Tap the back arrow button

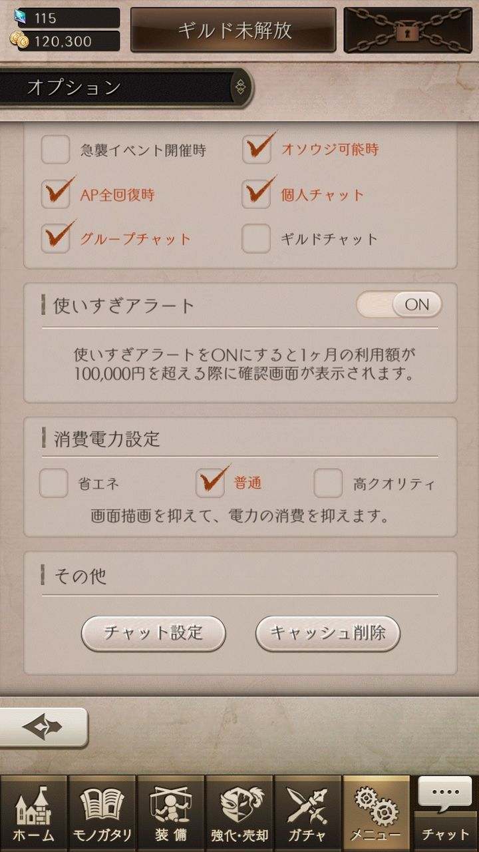tap(43, 727)
